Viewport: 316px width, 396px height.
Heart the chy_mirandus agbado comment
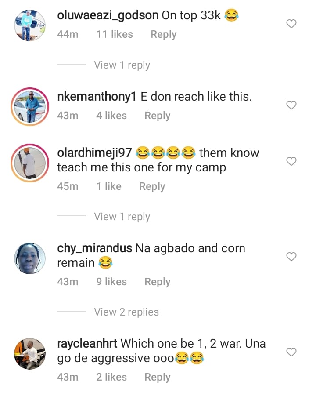(291, 257)
